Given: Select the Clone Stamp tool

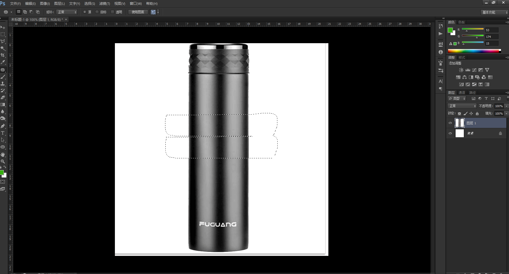Looking at the screenshot, I should [3, 84].
